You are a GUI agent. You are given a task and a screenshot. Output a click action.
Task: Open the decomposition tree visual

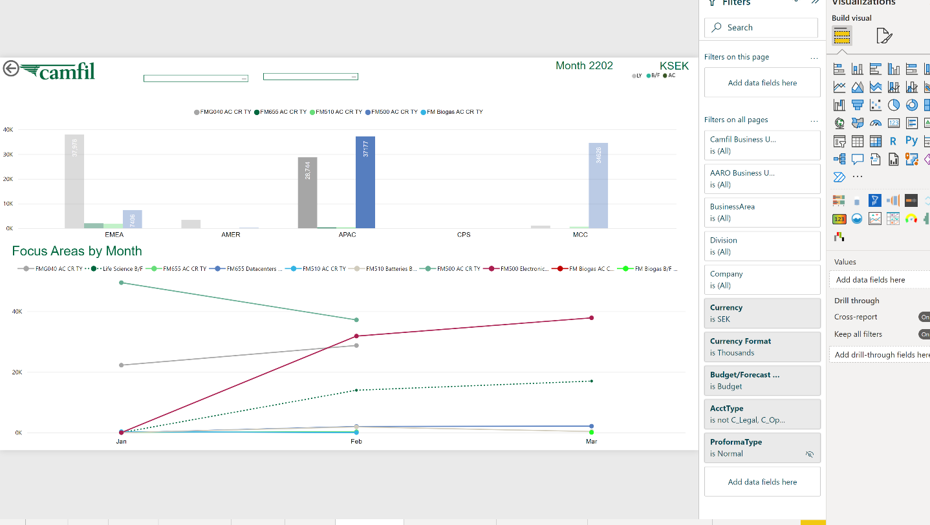coord(839,159)
